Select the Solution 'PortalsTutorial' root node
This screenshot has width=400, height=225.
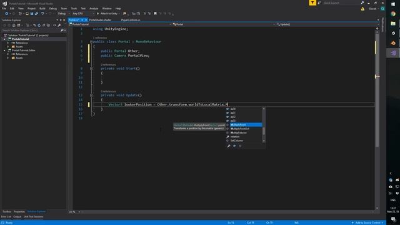(x=28, y=35)
